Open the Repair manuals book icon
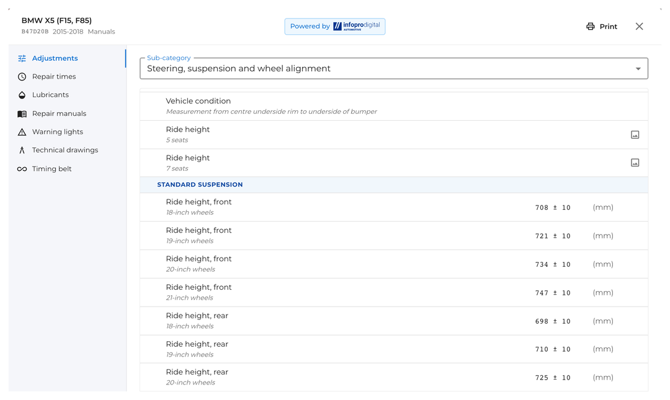Image resolution: width=670 pixels, height=400 pixels. click(x=22, y=114)
